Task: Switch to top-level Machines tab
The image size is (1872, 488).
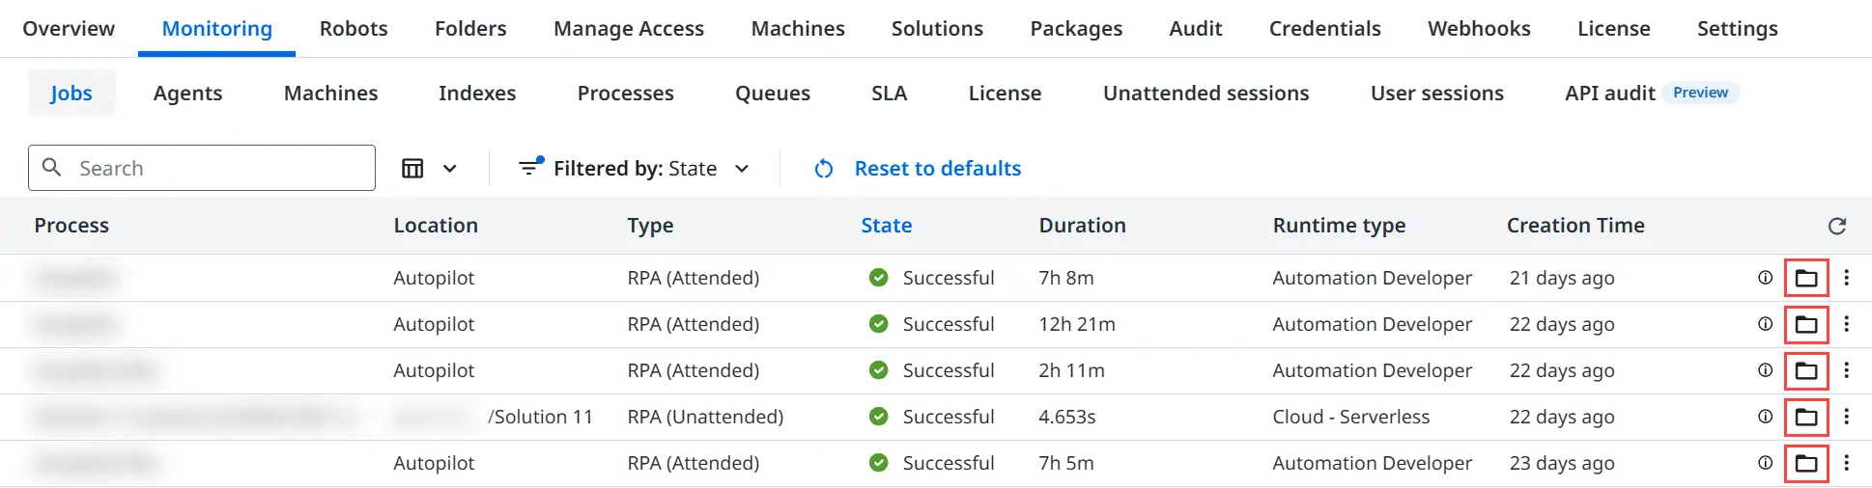Action: tap(798, 29)
